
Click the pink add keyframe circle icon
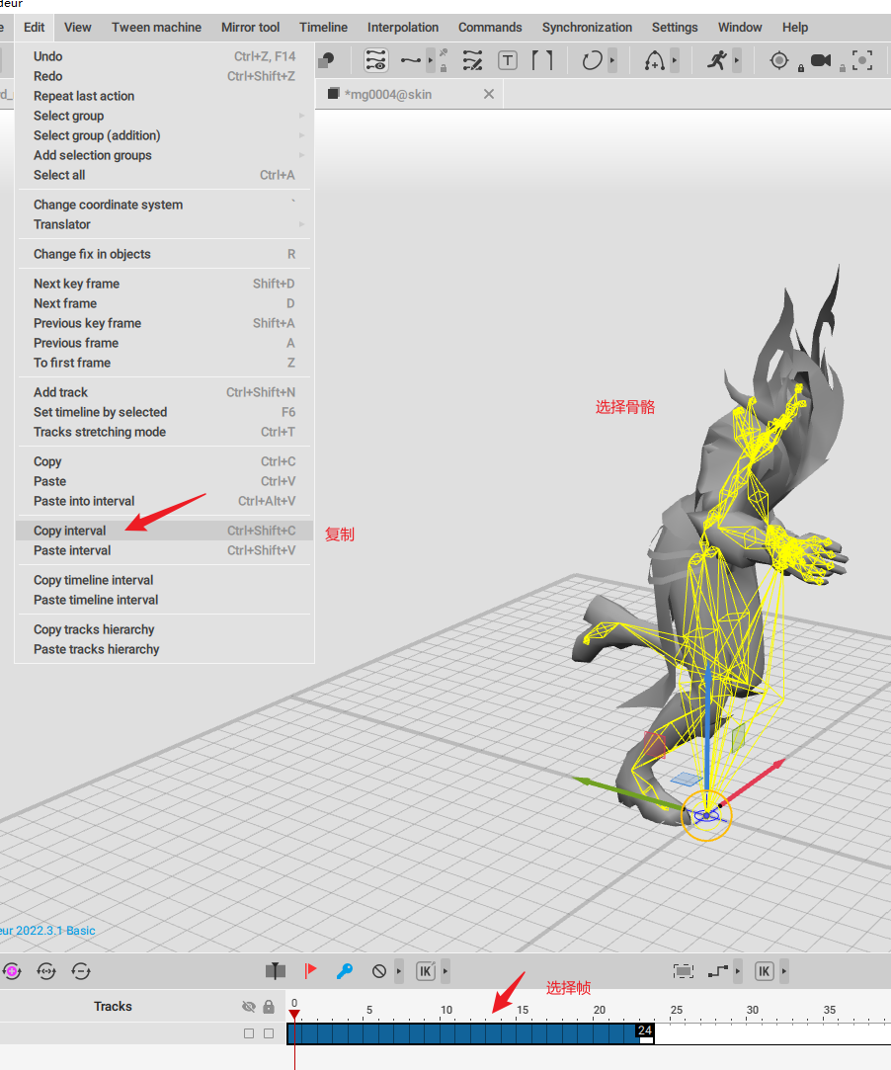tap(12, 970)
